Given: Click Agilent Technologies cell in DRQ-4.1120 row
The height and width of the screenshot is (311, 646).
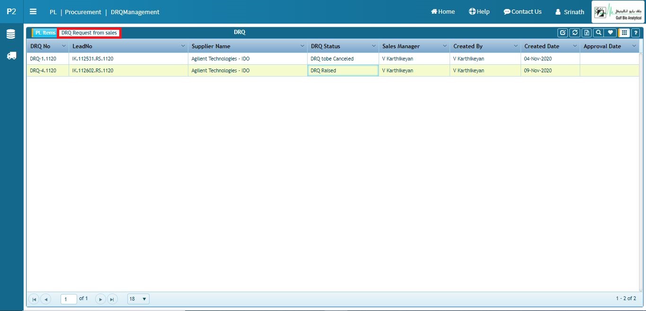Looking at the screenshot, I should pyautogui.click(x=248, y=70).
